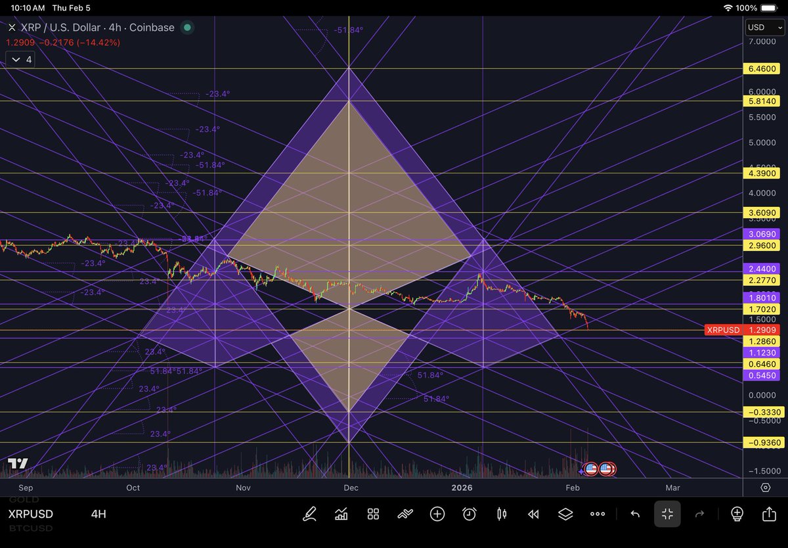Open the compare symbols lines icon

[405, 514]
